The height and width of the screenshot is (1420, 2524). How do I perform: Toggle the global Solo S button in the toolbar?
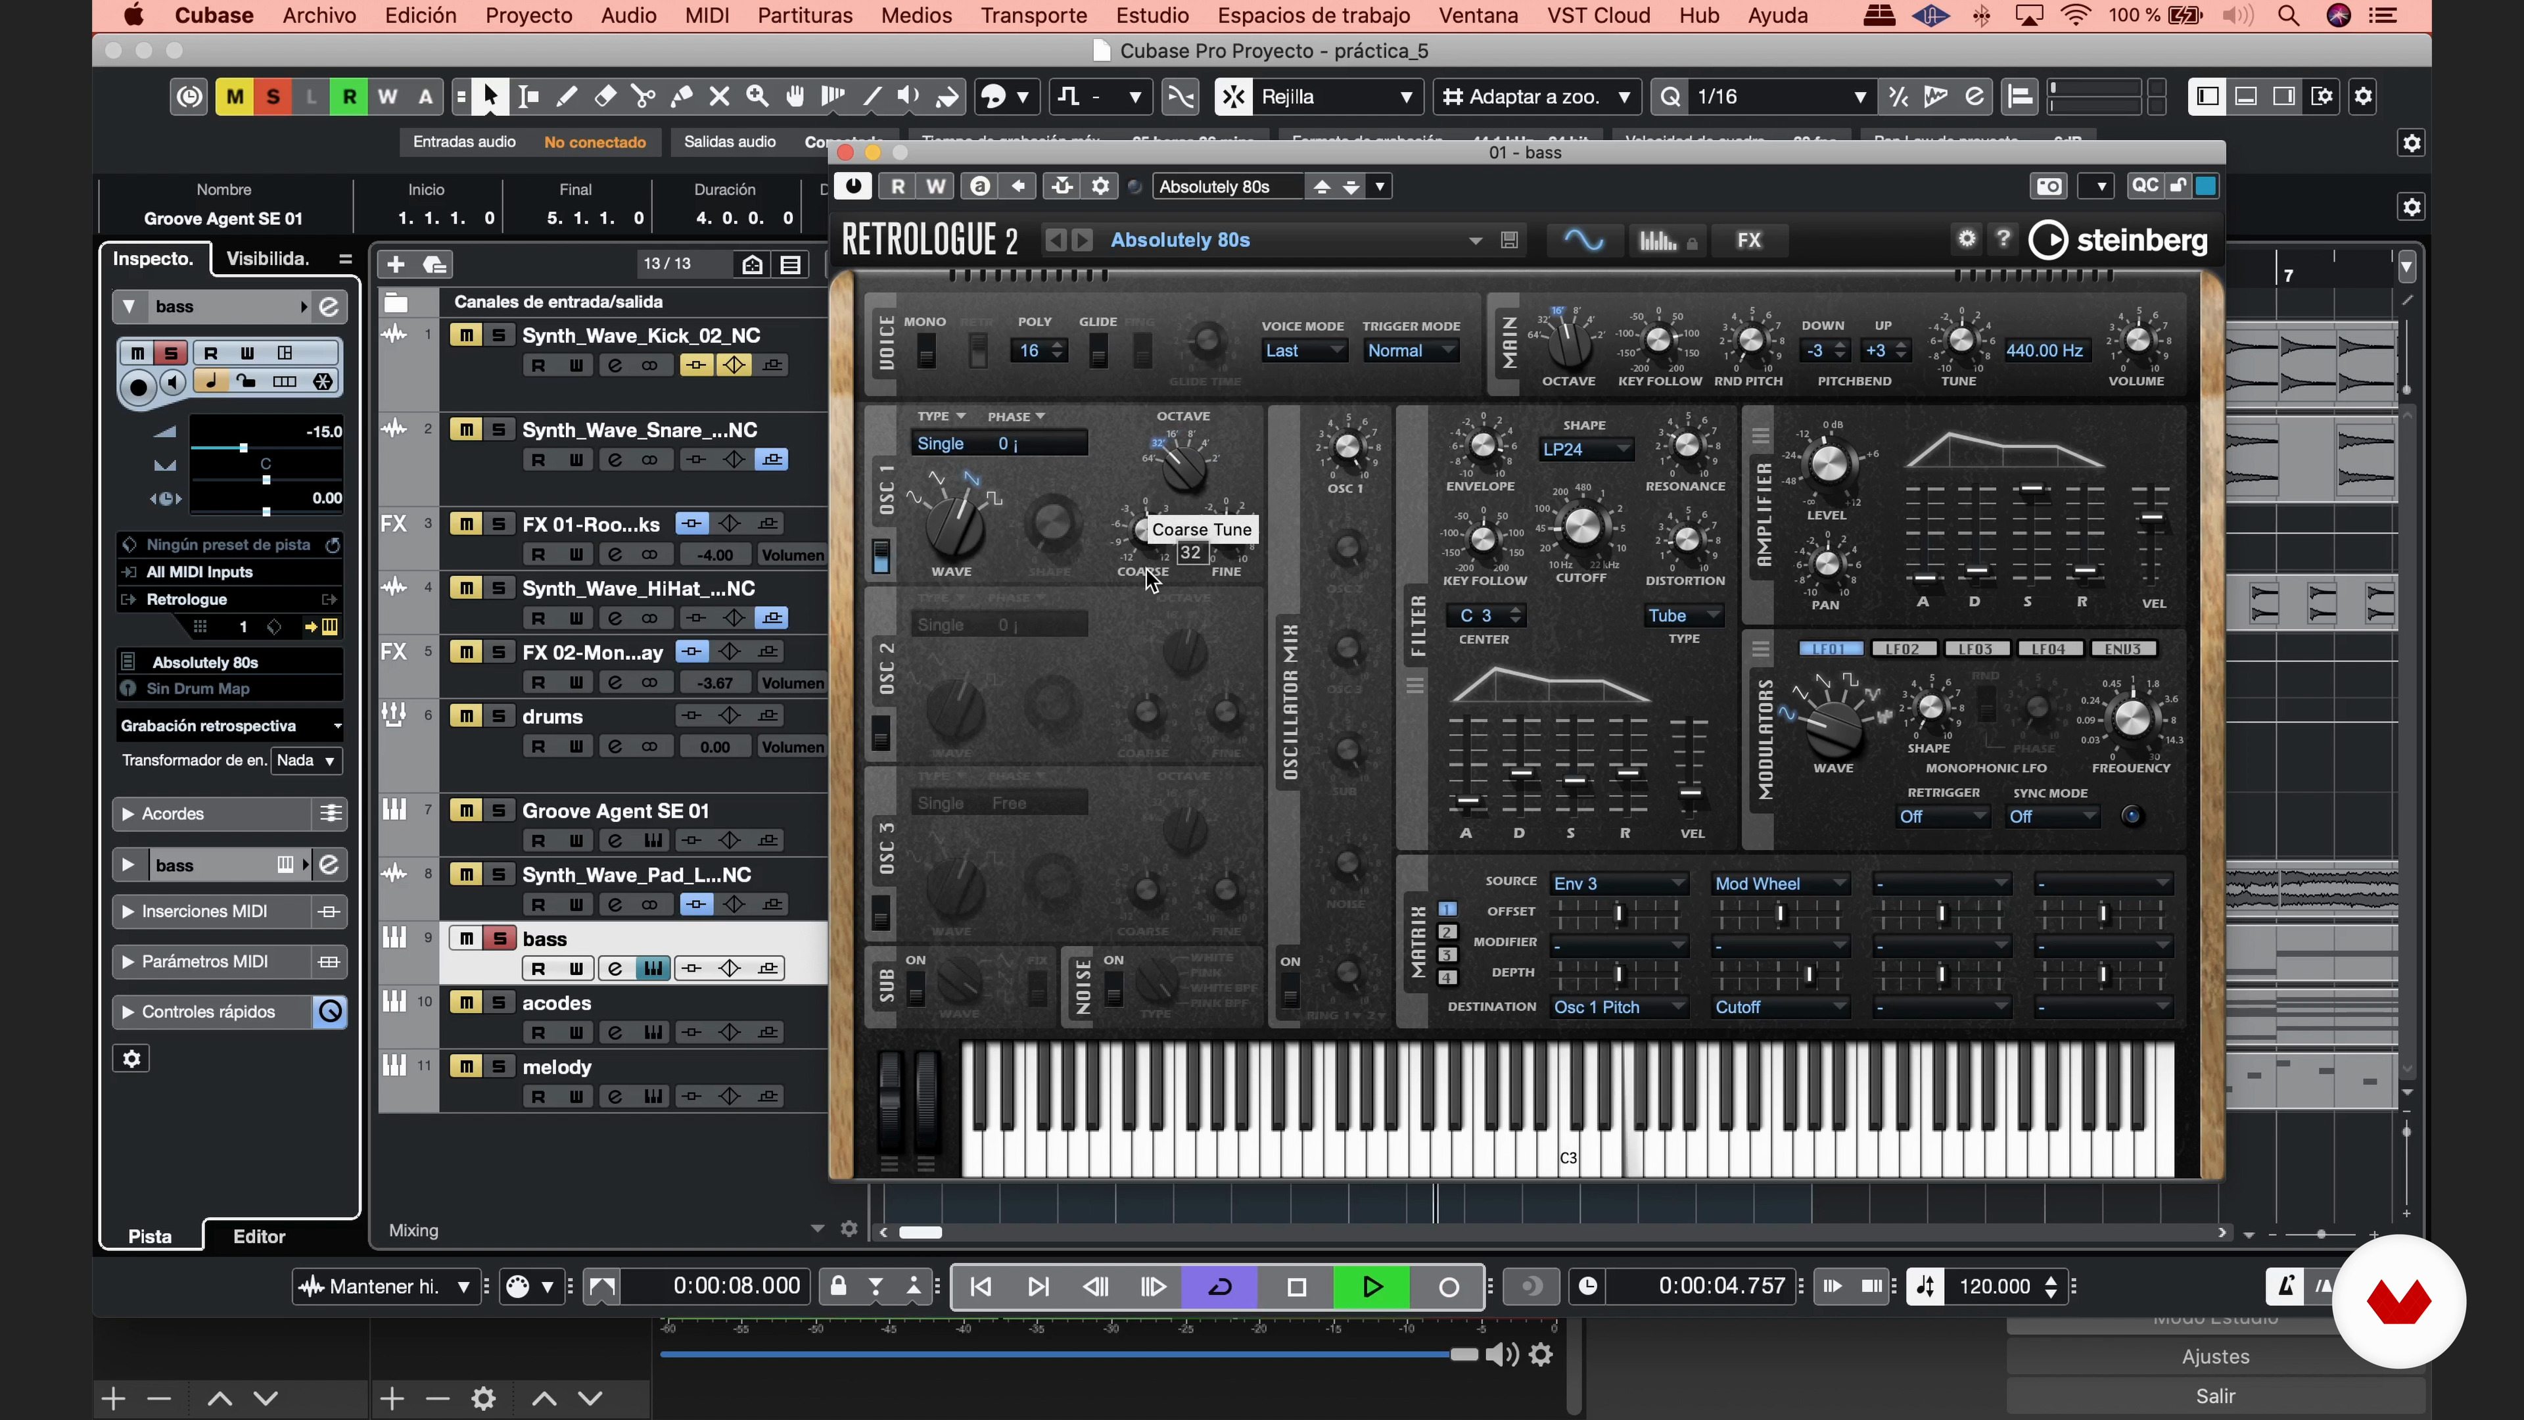pos(273,96)
